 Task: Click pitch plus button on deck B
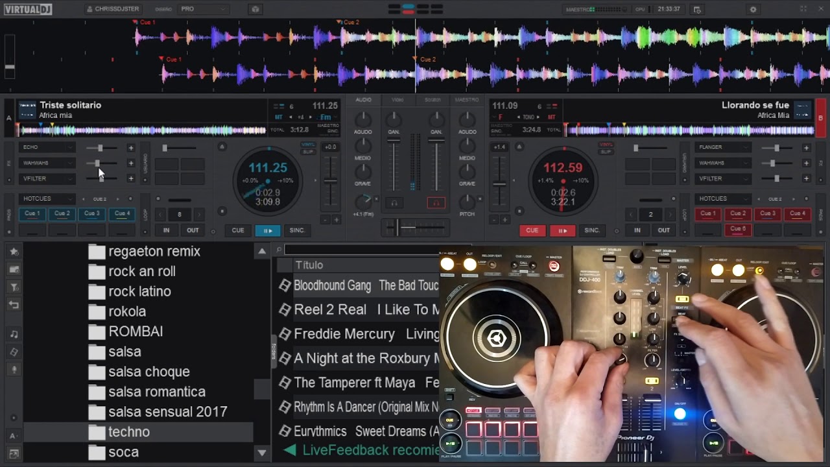click(x=504, y=221)
